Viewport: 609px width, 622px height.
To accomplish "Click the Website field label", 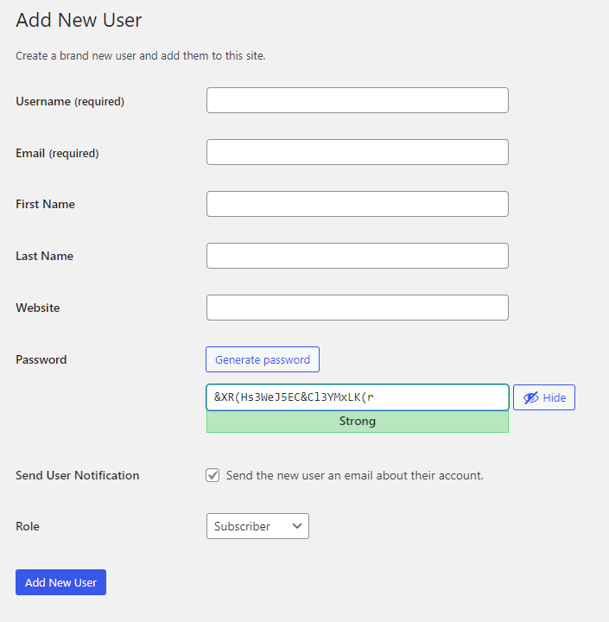I will pyautogui.click(x=38, y=308).
